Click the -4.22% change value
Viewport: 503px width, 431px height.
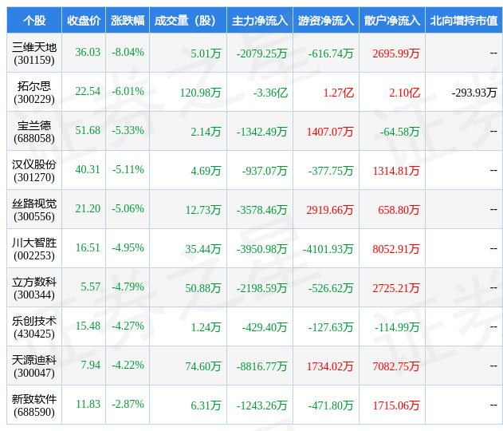coord(128,365)
